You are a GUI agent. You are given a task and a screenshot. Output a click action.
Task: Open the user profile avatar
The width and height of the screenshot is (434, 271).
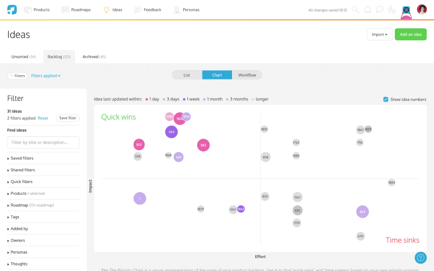click(422, 10)
